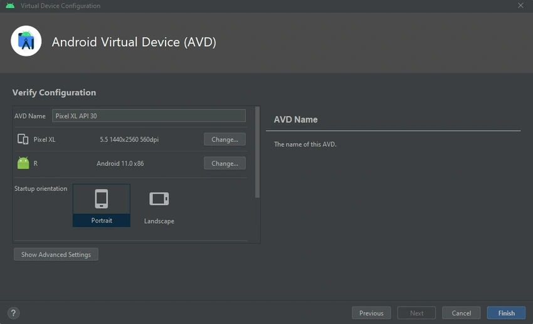Click the 'Startup orientation' label
Image resolution: width=533 pixels, height=324 pixels.
(x=41, y=188)
